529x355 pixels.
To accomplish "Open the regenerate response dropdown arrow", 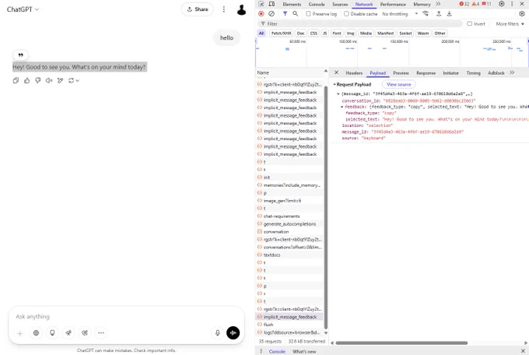I will coord(78,80).
